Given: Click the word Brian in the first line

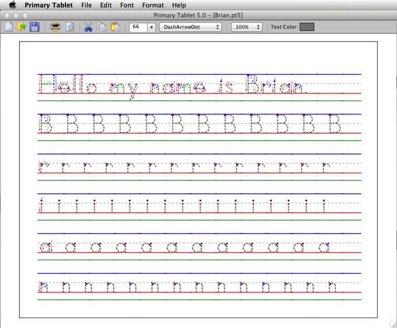Looking at the screenshot, I should [x=275, y=86].
